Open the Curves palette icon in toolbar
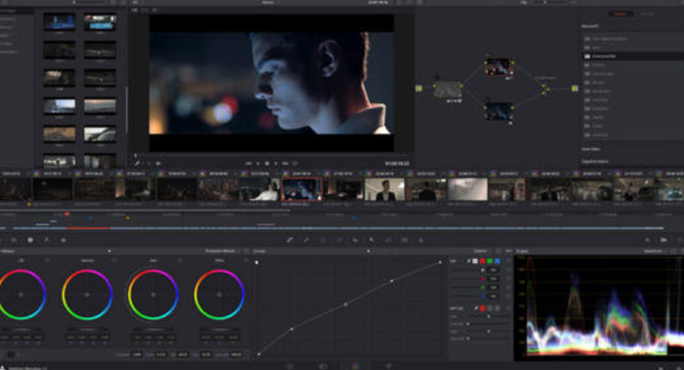Viewport: 684px width, 370px height. tap(291, 239)
